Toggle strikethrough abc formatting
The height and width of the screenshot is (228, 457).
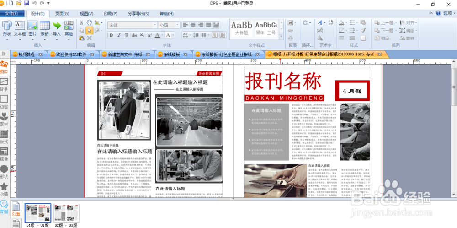(134, 35)
